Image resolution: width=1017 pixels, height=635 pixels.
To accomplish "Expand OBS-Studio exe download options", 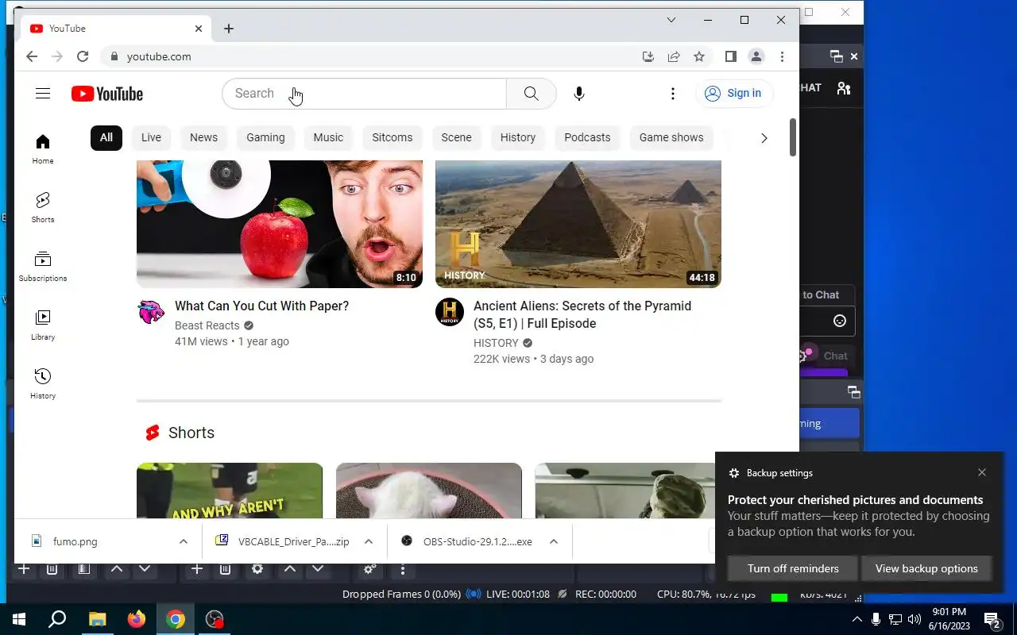I will tap(554, 541).
